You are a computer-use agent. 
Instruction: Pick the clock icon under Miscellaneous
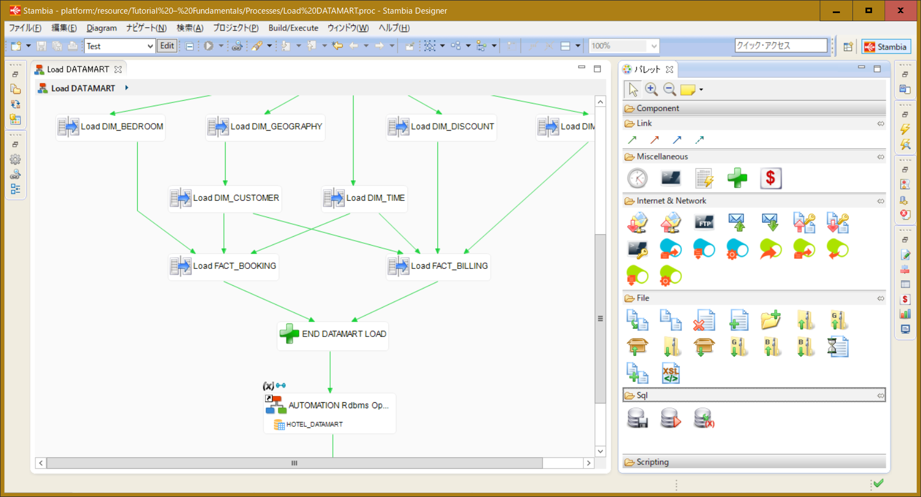(637, 179)
